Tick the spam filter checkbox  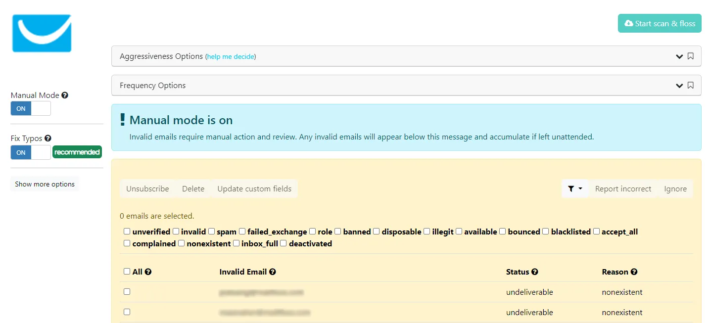[211, 231]
